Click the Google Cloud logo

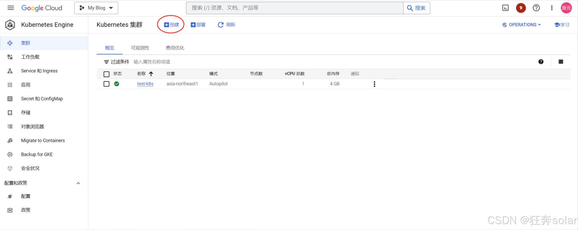(42, 8)
